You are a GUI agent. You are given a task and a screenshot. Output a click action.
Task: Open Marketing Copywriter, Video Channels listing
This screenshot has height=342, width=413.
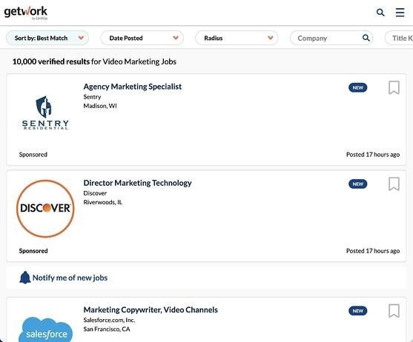click(x=151, y=309)
